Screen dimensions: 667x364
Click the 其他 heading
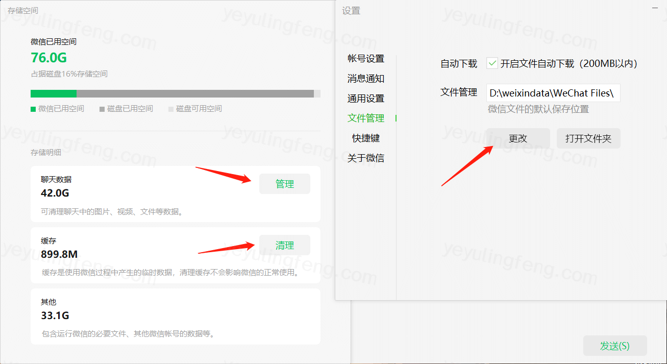click(48, 302)
